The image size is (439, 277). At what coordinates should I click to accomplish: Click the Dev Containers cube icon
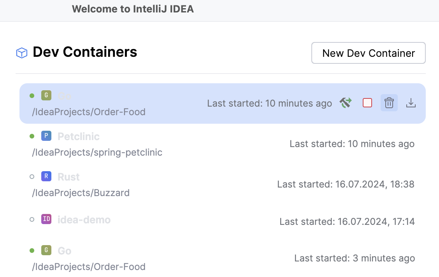21,53
